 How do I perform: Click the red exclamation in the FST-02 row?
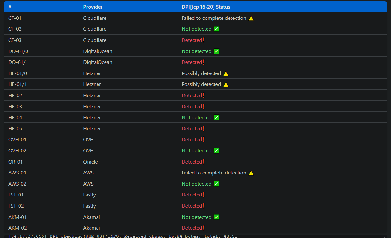tap(204, 206)
